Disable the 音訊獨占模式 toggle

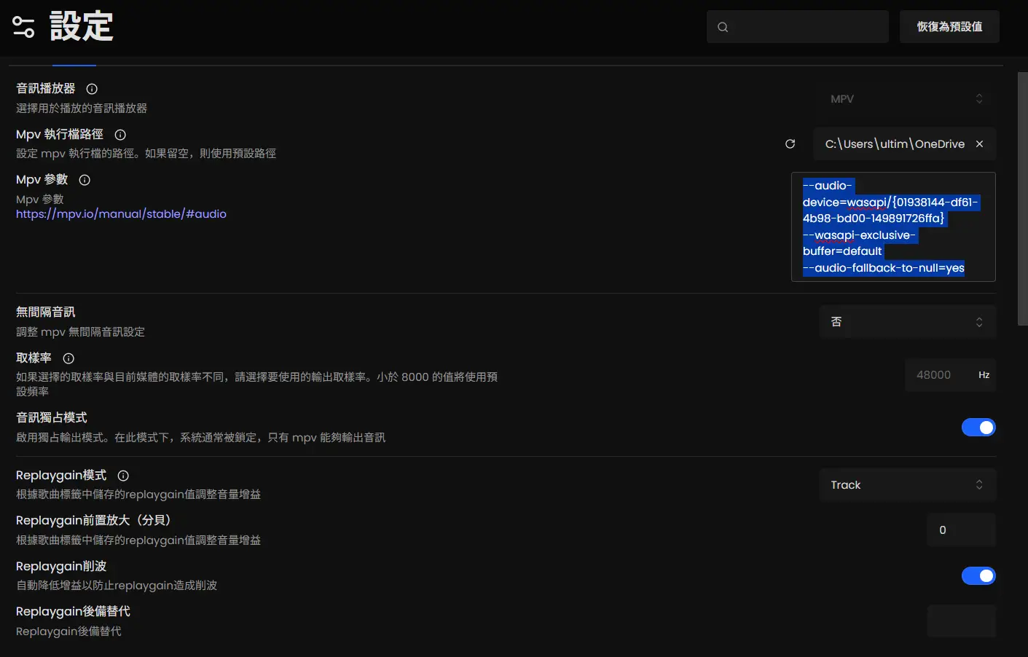(x=978, y=428)
